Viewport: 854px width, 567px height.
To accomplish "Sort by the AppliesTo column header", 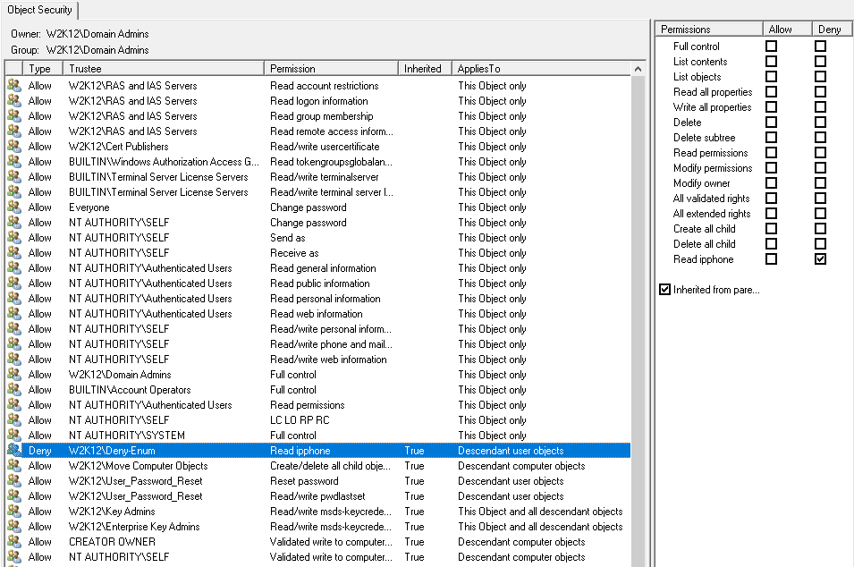I will pos(541,69).
